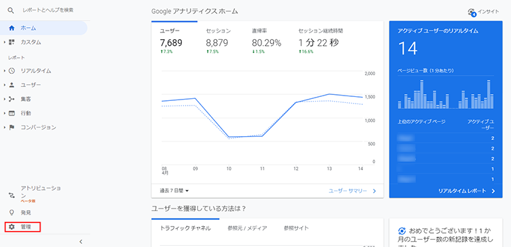The height and width of the screenshot is (247, 511).
Task: Click the Behavior (行動) window icon
Action: pyautogui.click(x=12, y=113)
